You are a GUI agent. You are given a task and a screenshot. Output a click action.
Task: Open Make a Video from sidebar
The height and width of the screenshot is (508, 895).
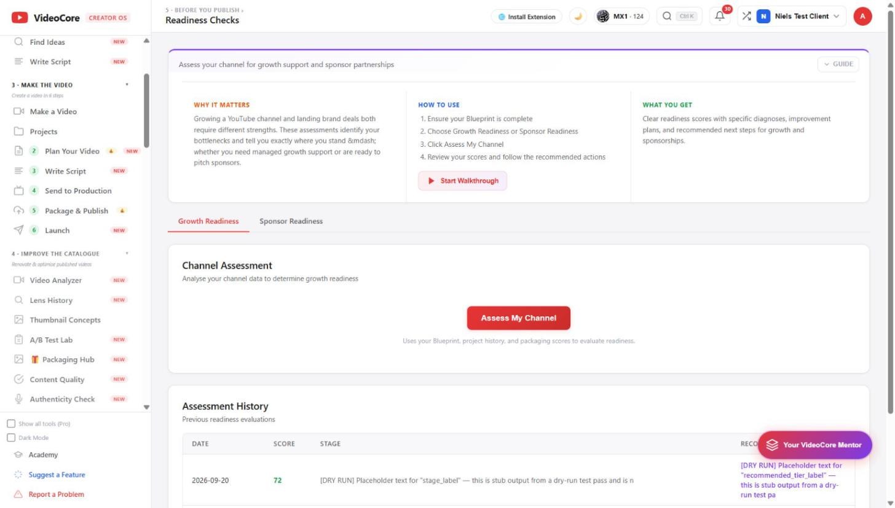pyautogui.click(x=53, y=111)
